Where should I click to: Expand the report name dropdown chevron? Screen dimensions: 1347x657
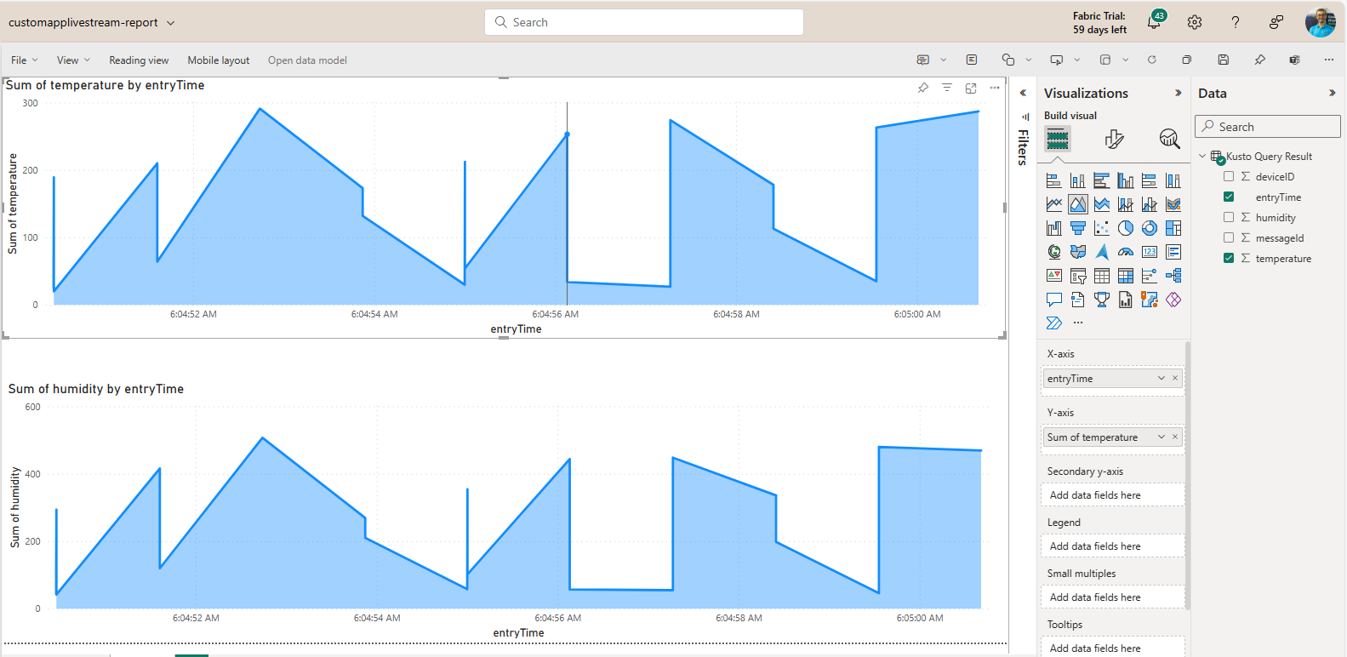pyautogui.click(x=171, y=23)
